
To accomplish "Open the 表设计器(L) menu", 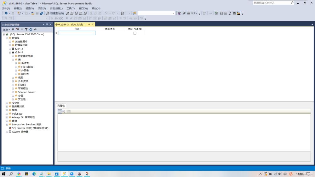I will [56, 8].
